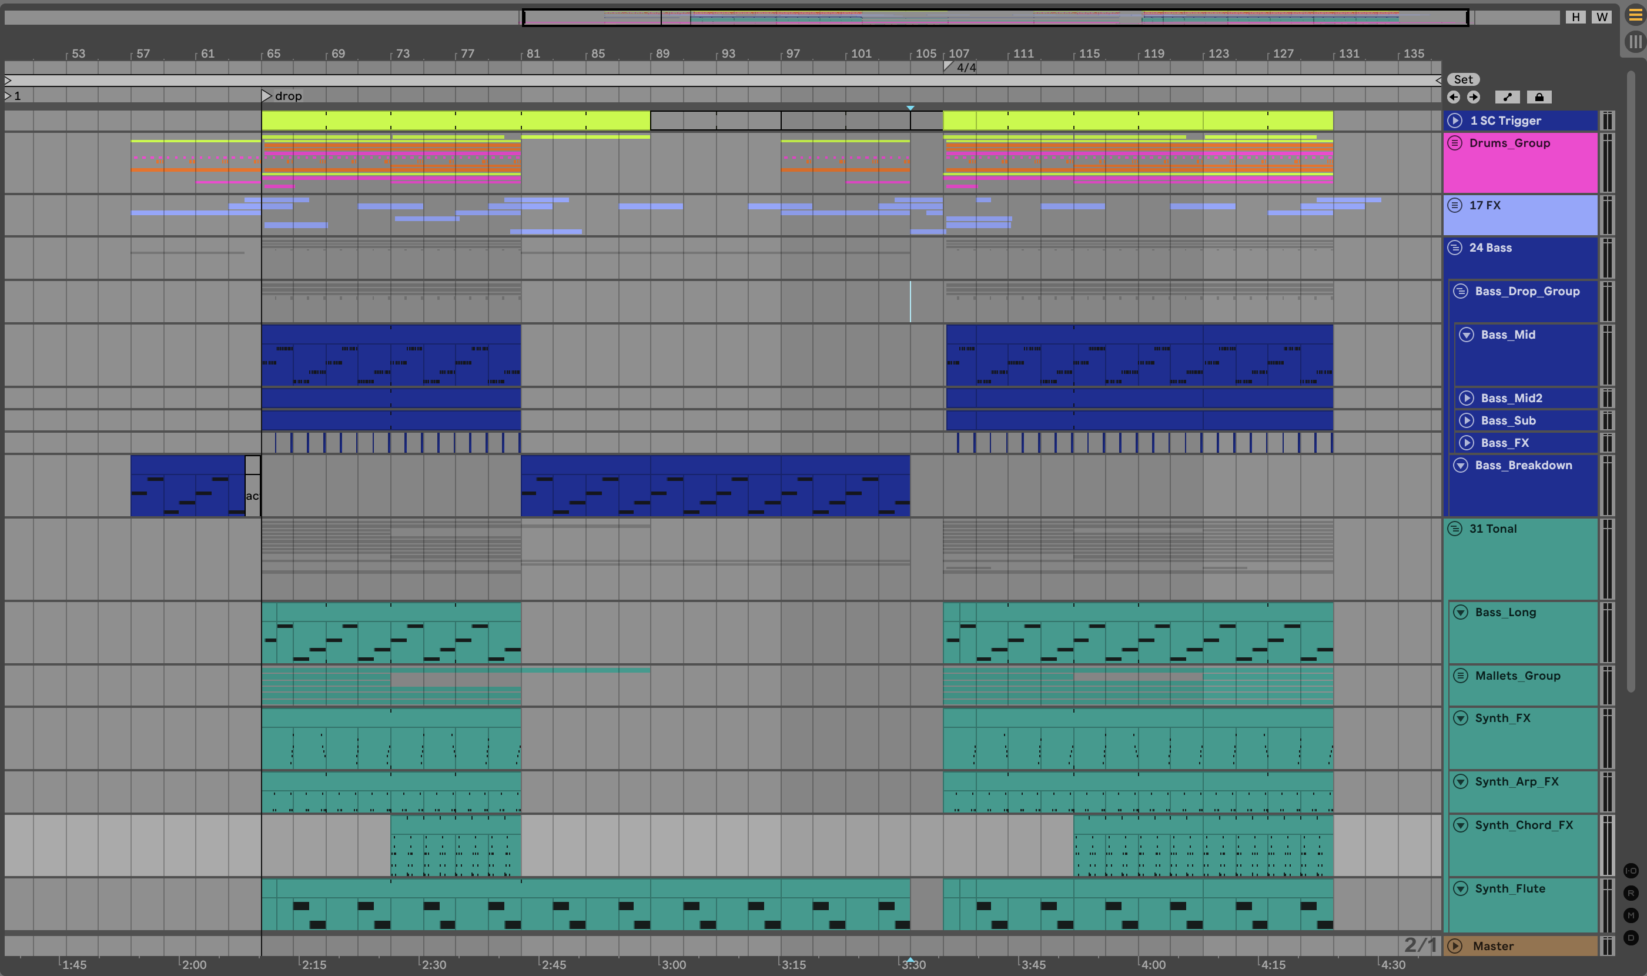
Task: Collapse the 24 Bass group track
Action: 1455,248
